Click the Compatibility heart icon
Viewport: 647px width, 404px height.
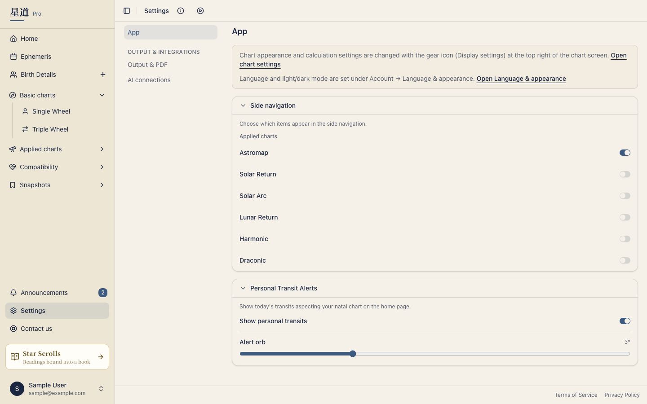(13, 167)
